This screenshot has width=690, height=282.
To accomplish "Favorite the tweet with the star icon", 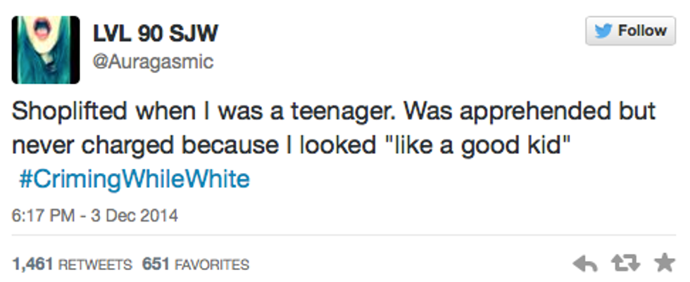I will 663,263.
